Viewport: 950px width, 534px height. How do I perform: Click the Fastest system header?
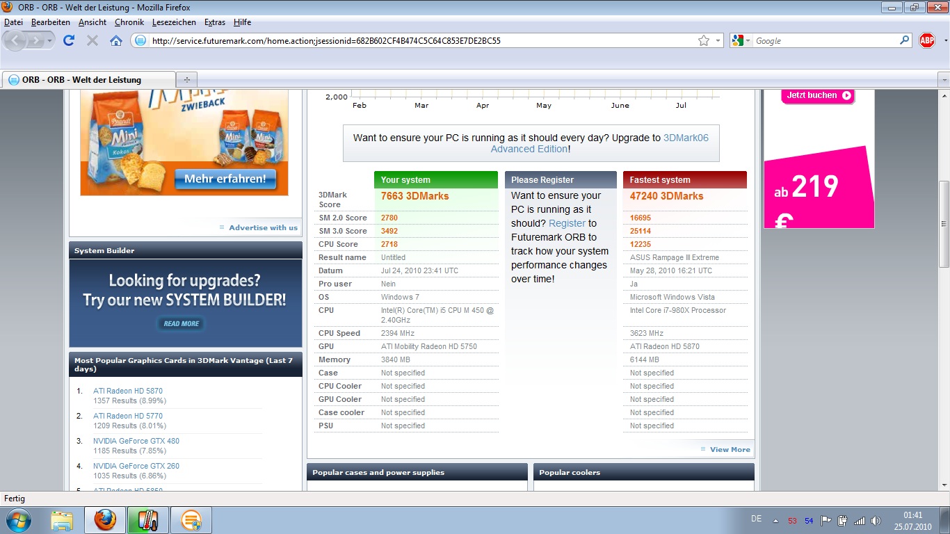(x=685, y=179)
